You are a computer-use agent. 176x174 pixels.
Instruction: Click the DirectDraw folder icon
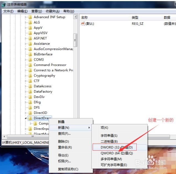click(30, 118)
